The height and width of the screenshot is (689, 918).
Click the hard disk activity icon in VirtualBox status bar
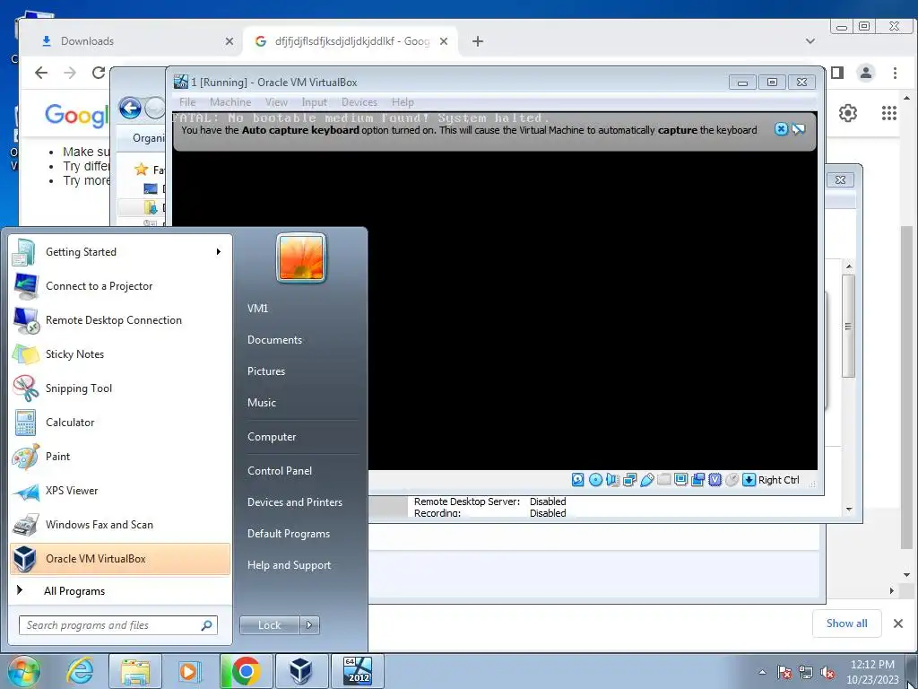578,480
